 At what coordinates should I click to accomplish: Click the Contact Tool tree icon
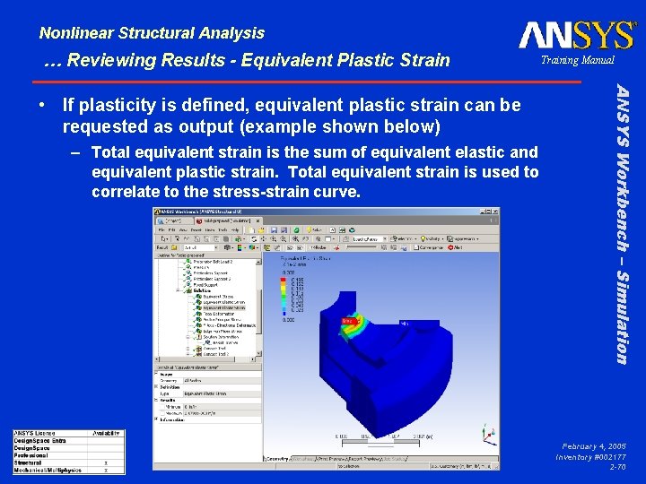pos(199,349)
